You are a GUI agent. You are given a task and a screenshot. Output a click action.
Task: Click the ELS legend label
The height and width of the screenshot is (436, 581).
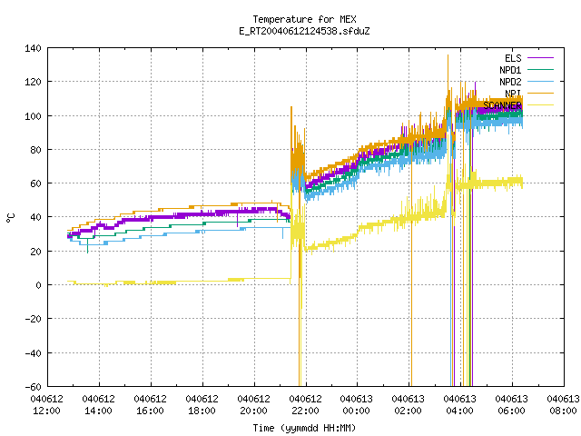coord(513,58)
